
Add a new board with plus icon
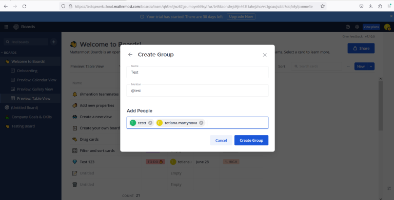pos(53,42)
